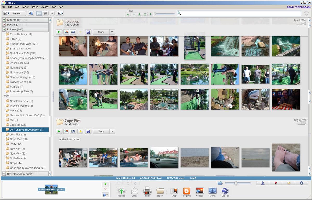Star the photos in Cape Pics
This screenshot has height=200, width=312.
(x=81, y=131)
